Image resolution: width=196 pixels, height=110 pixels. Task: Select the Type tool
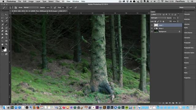click(6, 38)
